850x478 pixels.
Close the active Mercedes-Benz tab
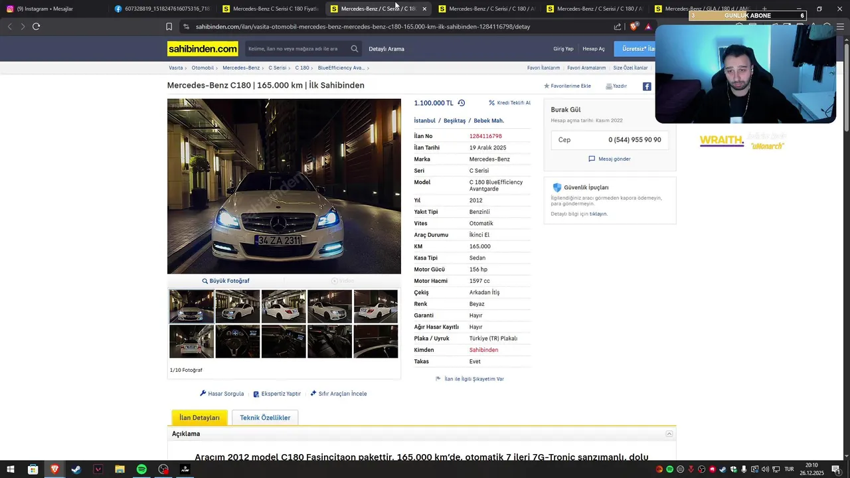[x=424, y=9]
